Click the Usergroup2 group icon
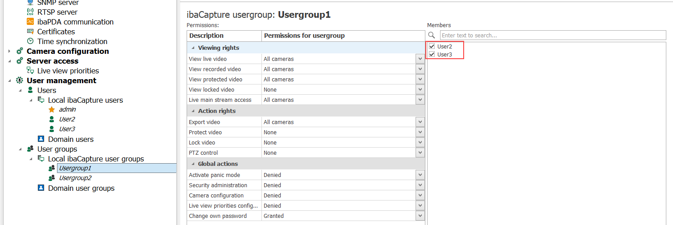The height and width of the screenshot is (225, 673). click(x=52, y=178)
